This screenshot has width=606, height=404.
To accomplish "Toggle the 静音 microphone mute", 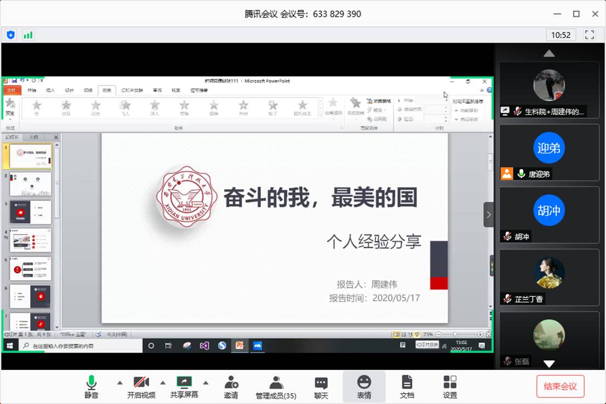I will (92, 386).
